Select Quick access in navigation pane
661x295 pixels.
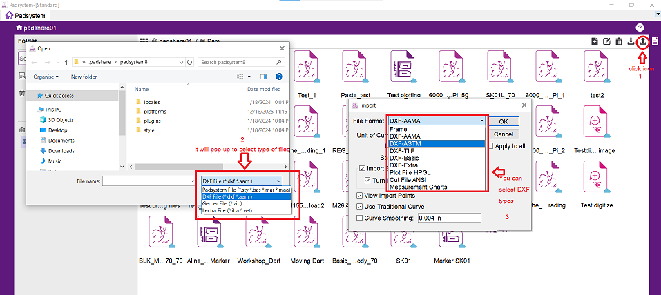click(59, 96)
